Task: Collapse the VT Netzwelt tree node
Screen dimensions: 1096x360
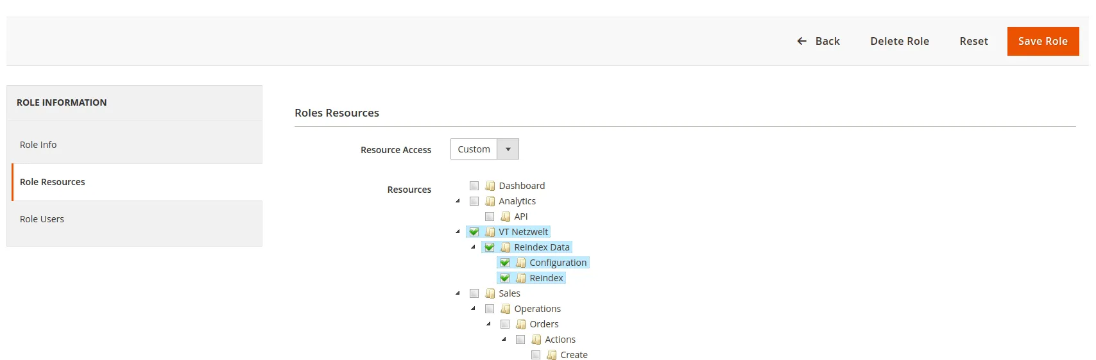Action: pos(458,232)
